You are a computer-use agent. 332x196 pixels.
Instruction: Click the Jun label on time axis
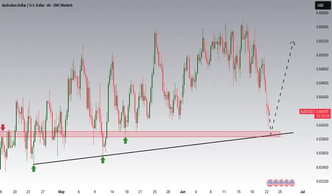(182, 192)
